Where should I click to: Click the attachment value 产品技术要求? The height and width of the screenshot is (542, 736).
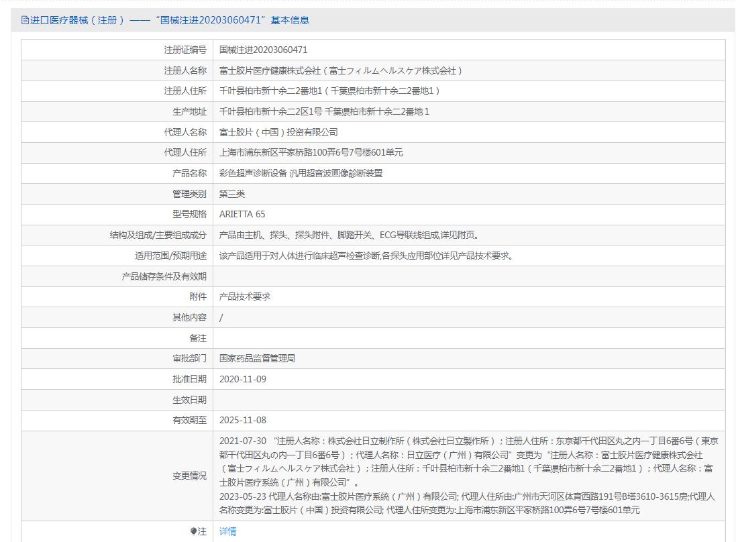[245, 296]
